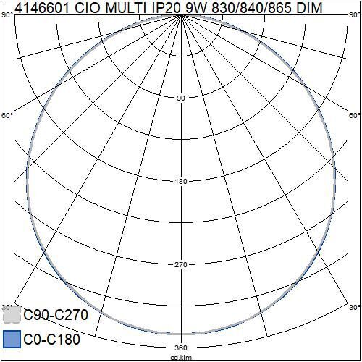
Task: Click the cd.klm unit label
Action: click(181, 357)
